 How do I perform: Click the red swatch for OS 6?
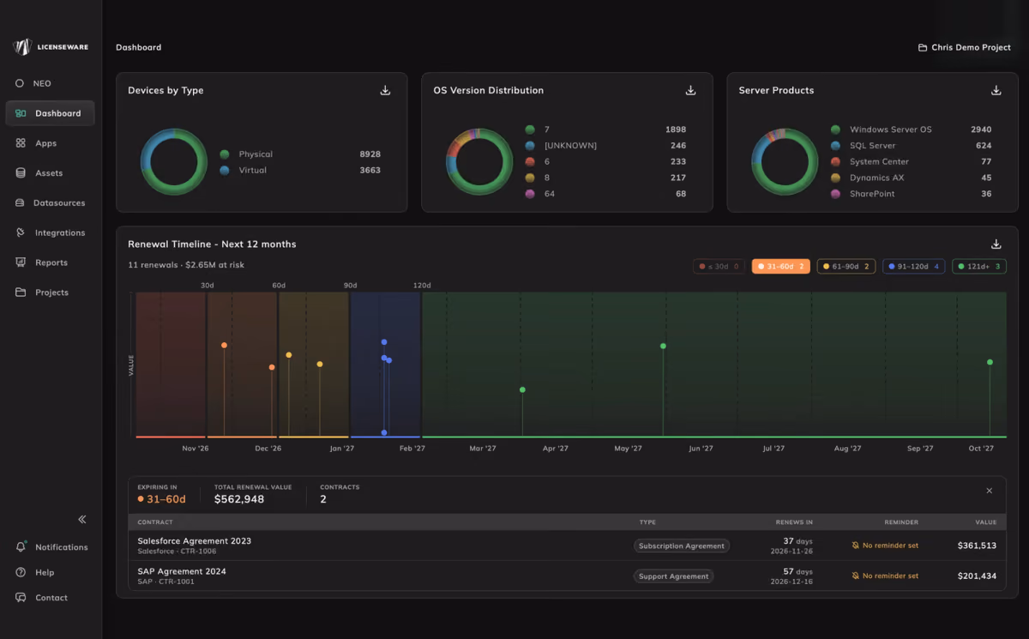click(530, 161)
